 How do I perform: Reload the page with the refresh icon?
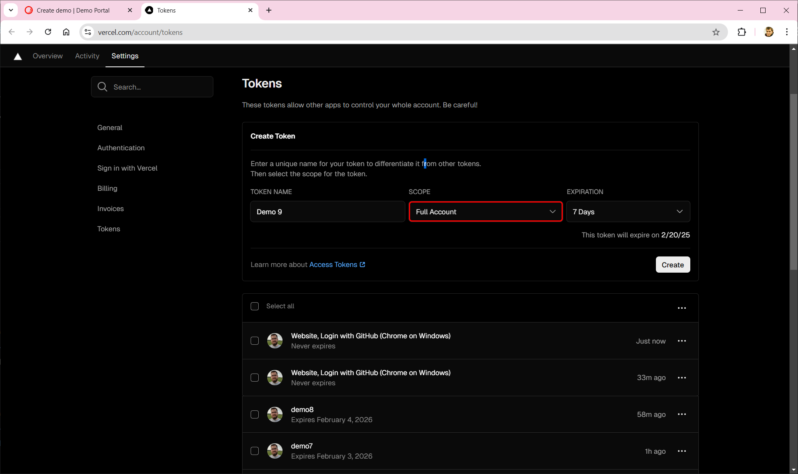(x=48, y=32)
